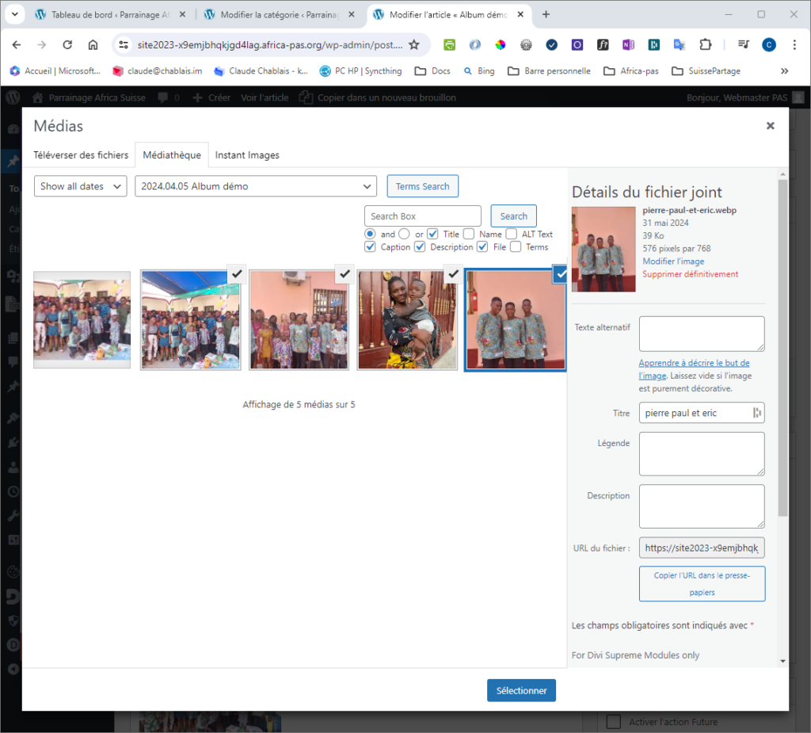Click the browser reload icon

pos(67,45)
